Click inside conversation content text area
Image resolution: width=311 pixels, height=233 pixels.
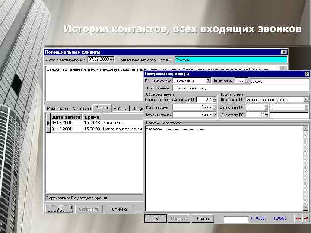[x=224, y=168]
